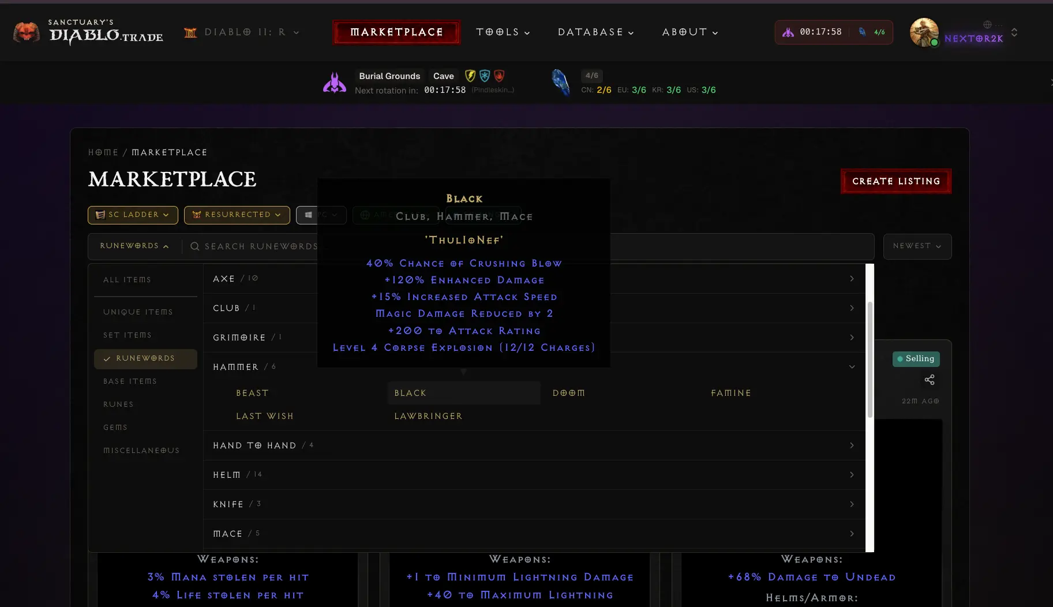
Task: Expand the Axe runewords group
Action: point(852,279)
